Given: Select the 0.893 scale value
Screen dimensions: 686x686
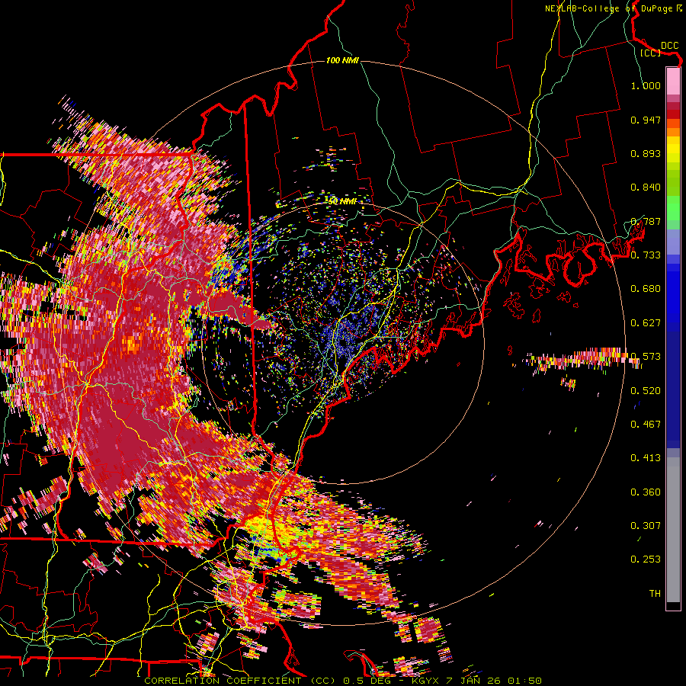Looking at the screenshot, I should 646,153.
